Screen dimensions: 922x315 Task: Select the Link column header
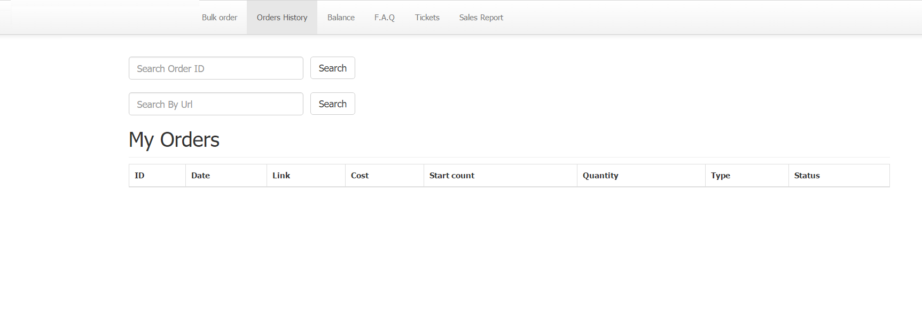click(x=281, y=176)
